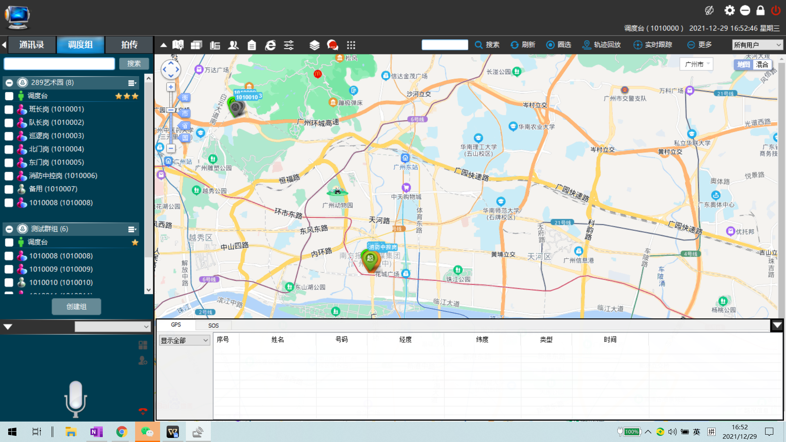This screenshot has width=786, height=442.
Task: Click the nine-dot grid icon
Action: tap(351, 45)
